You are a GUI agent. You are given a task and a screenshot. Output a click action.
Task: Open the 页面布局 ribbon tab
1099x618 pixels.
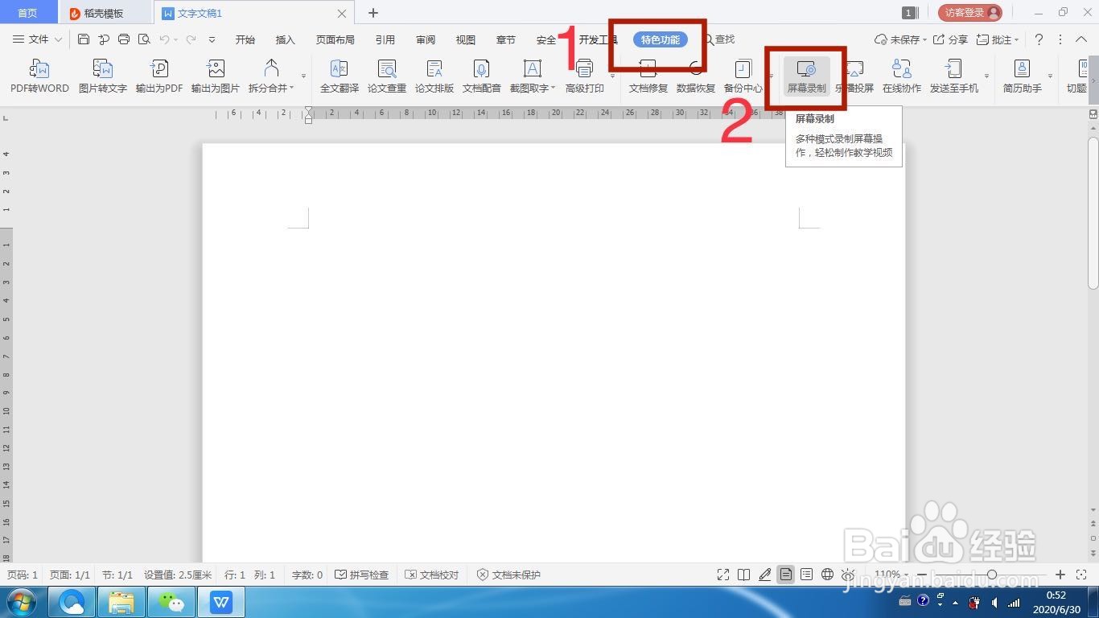click(335, 39)
